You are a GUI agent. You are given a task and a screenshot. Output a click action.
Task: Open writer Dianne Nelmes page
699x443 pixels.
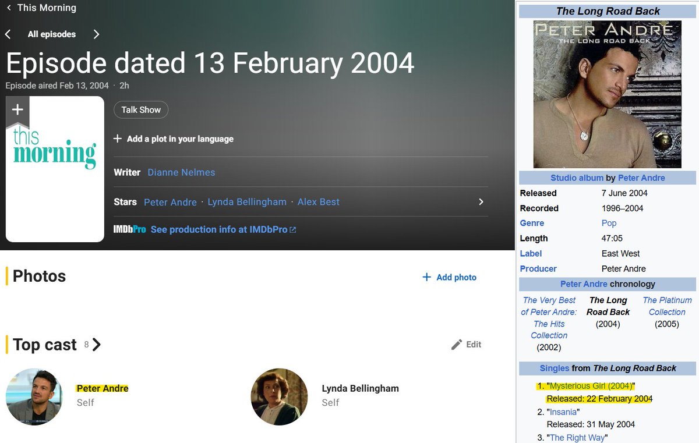click(181, 172)
